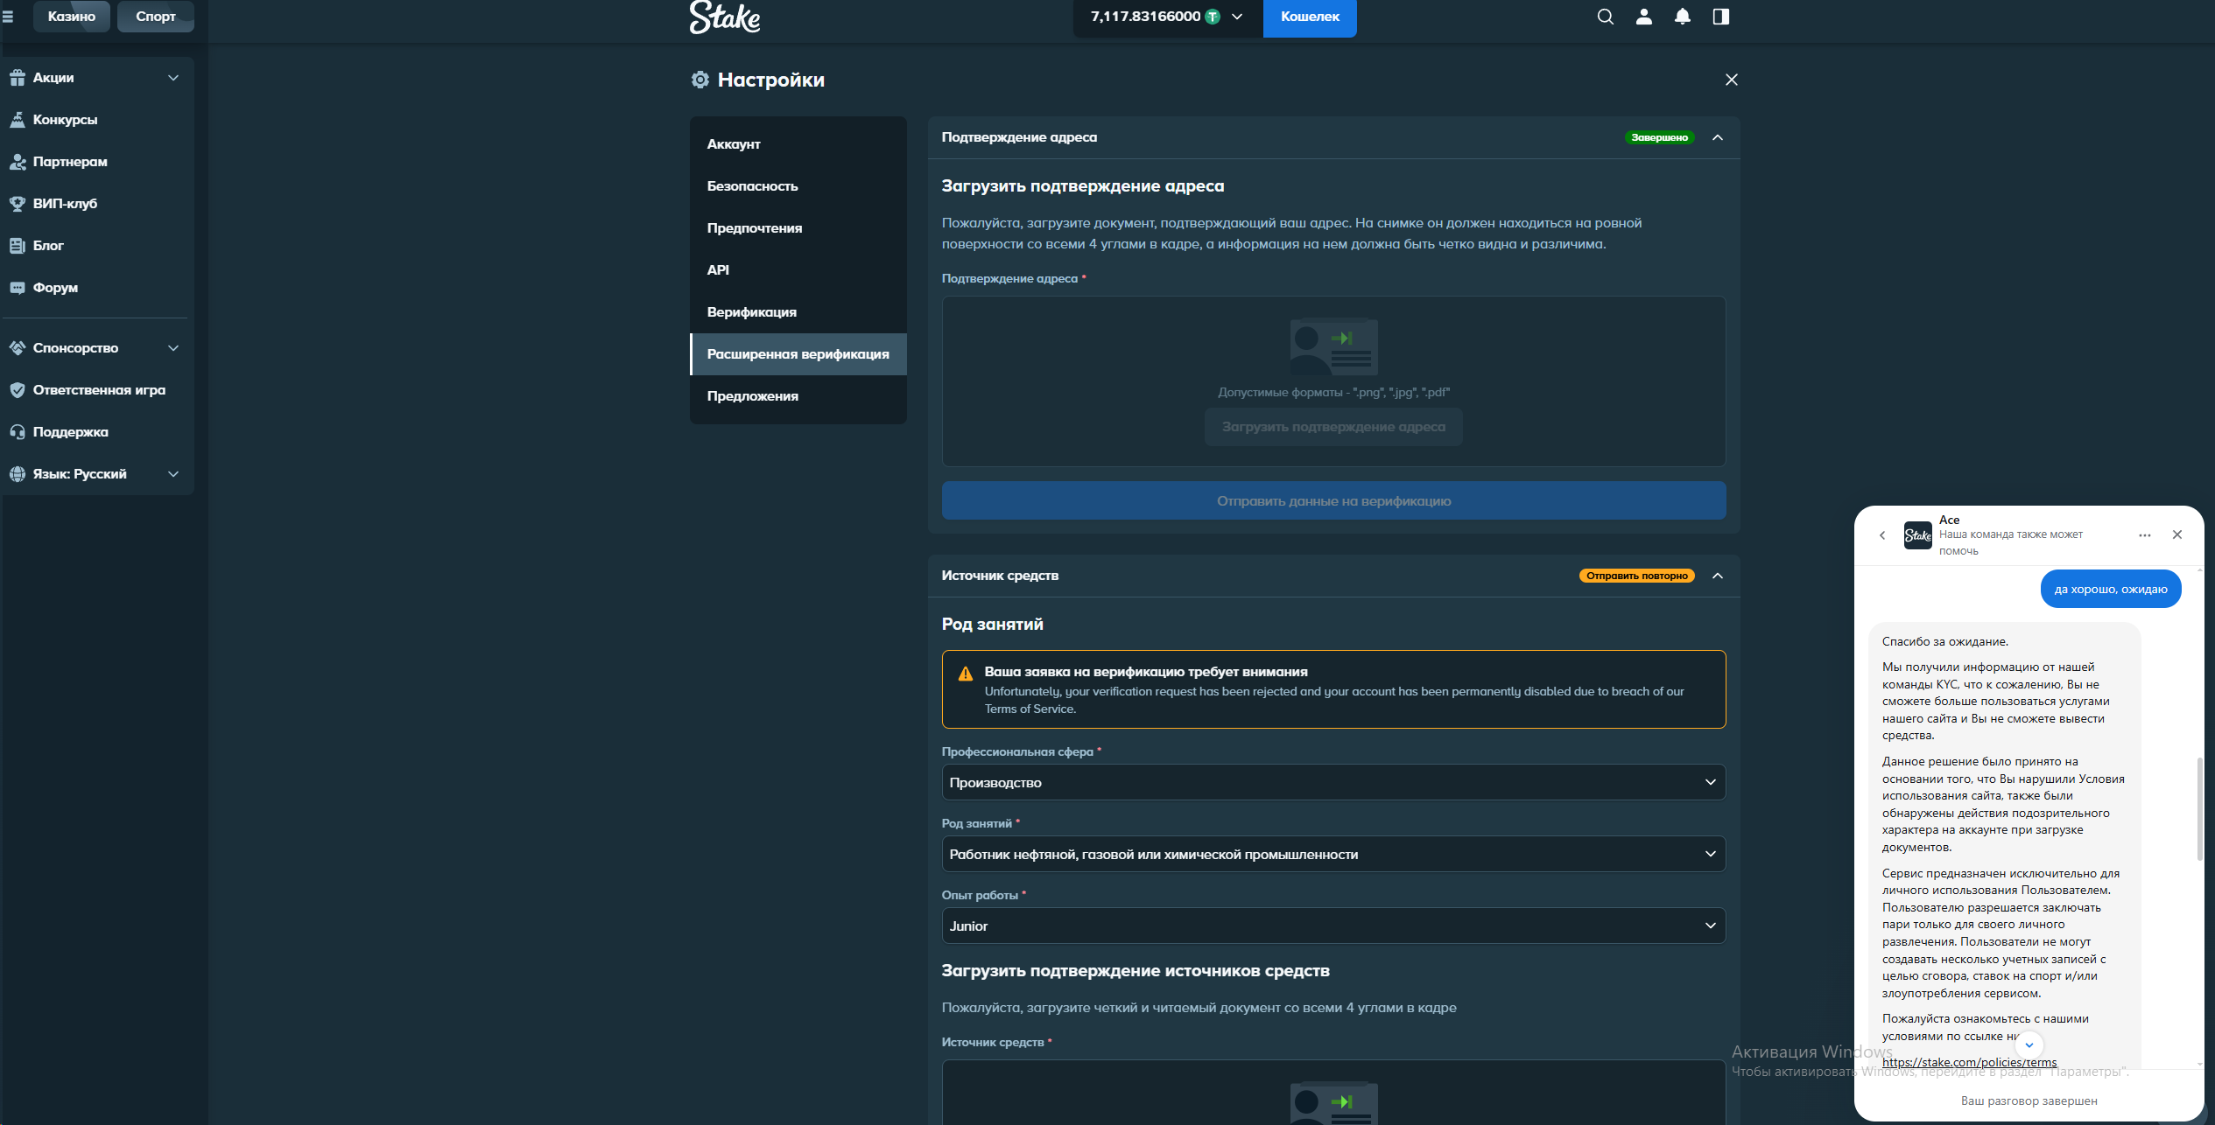Viewport: 2215px width, 1125px height.
Task: Click the Ответственная игра shield icon
Action: 18,389
